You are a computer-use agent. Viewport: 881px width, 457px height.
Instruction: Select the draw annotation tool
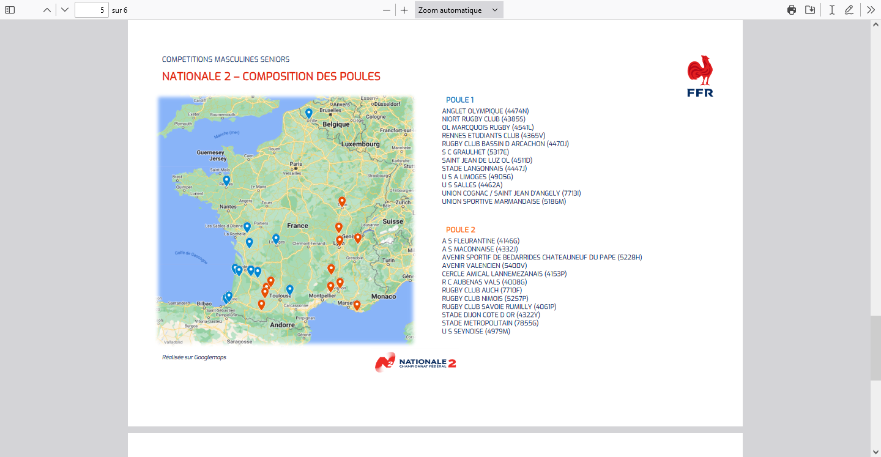(849, 10)
